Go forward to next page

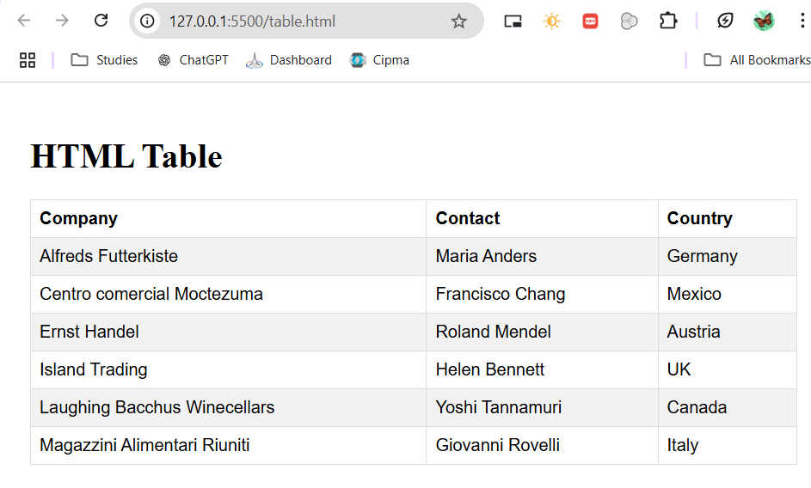62,21
